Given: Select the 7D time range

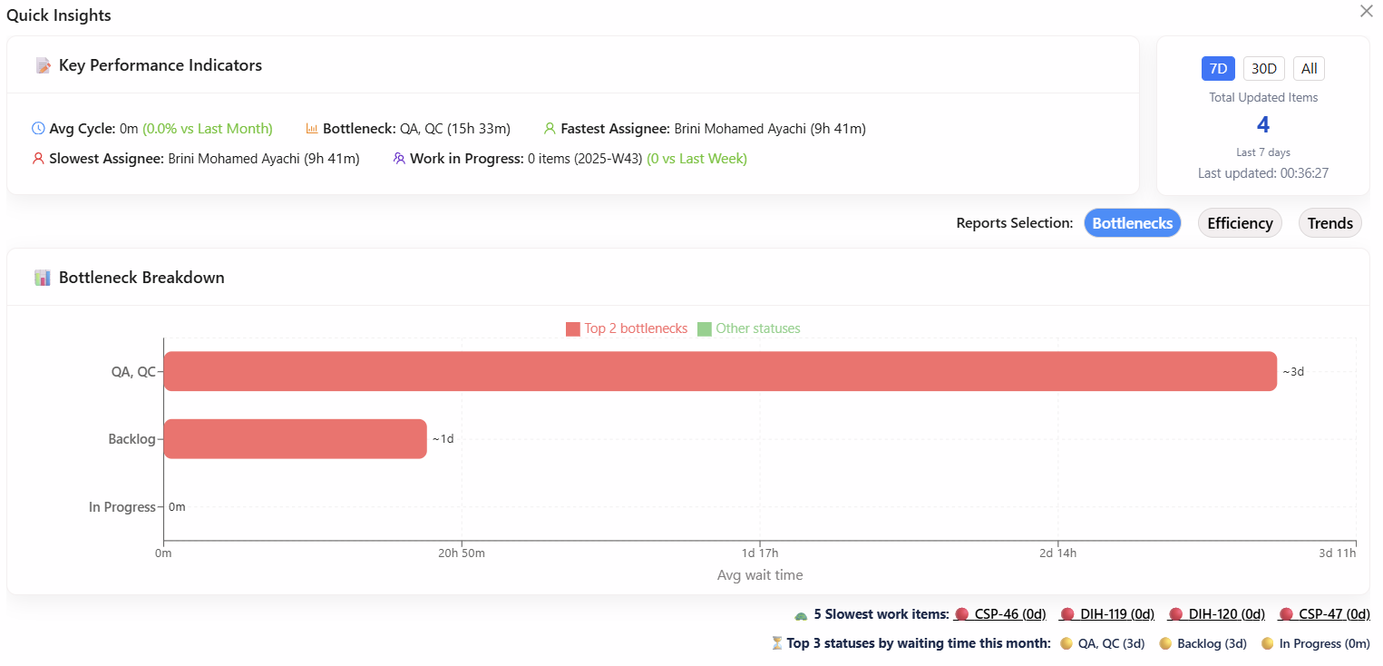Looking at the screenshot, I should click(1218, 69).
